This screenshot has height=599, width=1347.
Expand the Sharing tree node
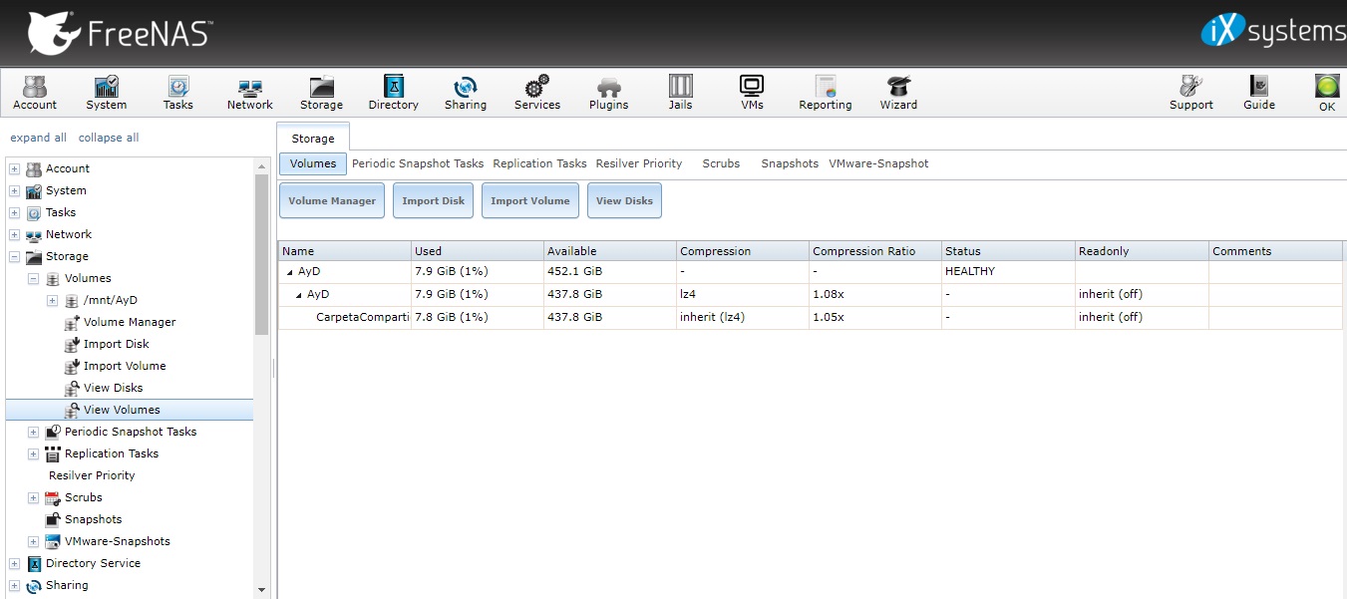[14, 585]
